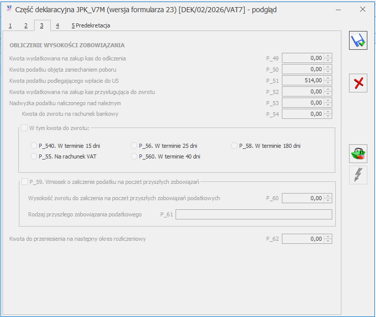Open the Predekretacja tab

coord(91,25)
